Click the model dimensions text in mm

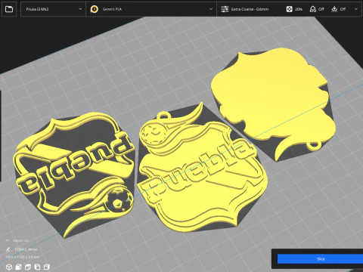pyautogui.click(x=22, y=257)
